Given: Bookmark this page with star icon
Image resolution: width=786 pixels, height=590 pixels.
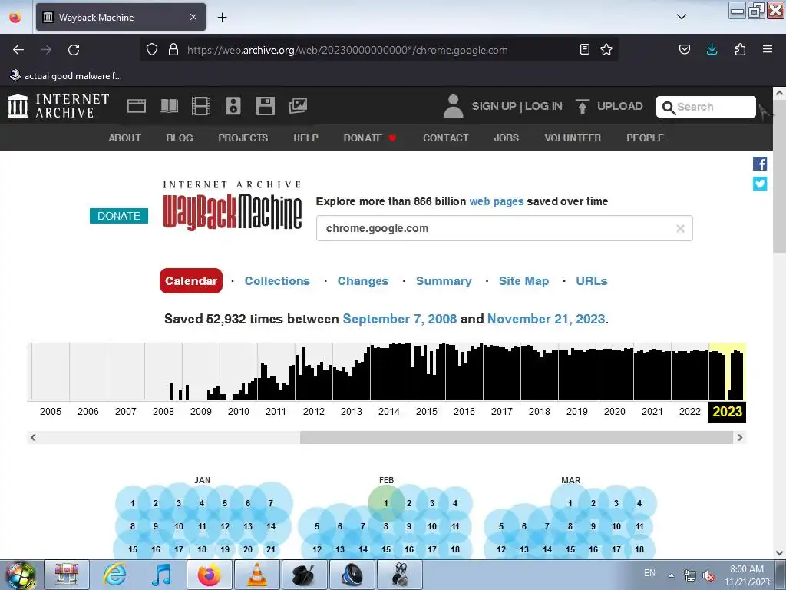Looking at the screenshot, I should click(606, 49).
